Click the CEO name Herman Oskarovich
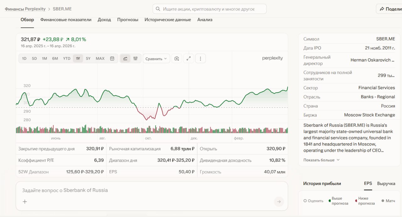The image size is (402, 217). tap(373, 60)
